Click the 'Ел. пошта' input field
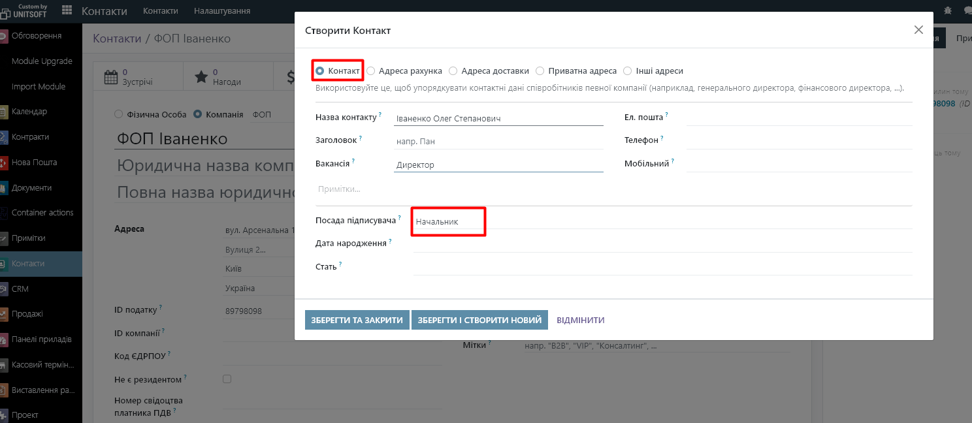Screen dimensions: 972x423 (x=798, y=117)
